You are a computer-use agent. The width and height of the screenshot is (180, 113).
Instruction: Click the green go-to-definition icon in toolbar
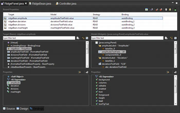pos(175,10)
